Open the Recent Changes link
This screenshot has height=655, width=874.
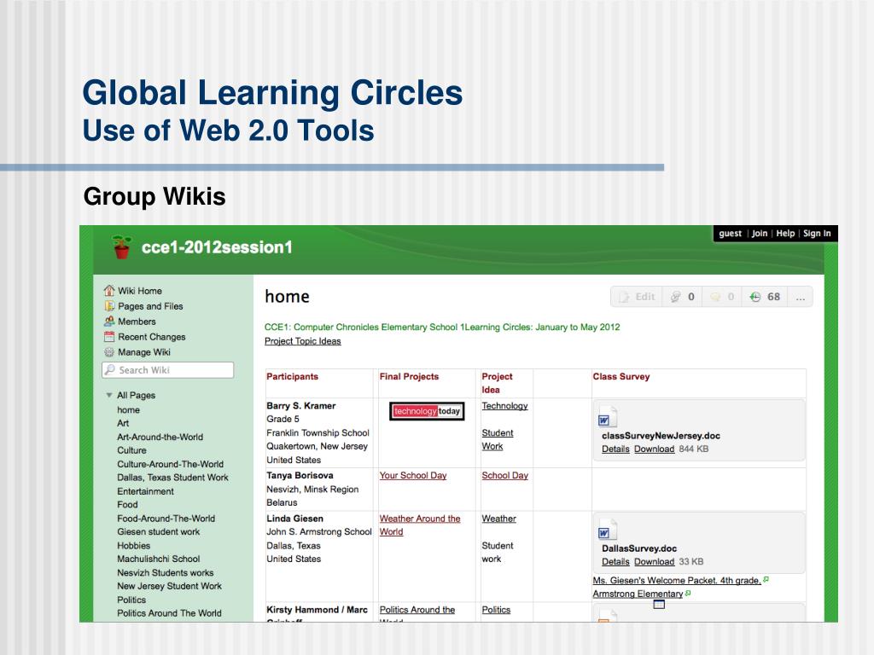click(152, 336)
